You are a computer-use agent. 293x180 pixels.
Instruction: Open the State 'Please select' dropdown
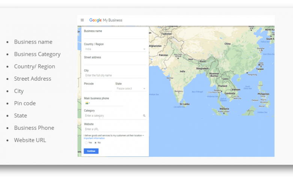(130, 89)
